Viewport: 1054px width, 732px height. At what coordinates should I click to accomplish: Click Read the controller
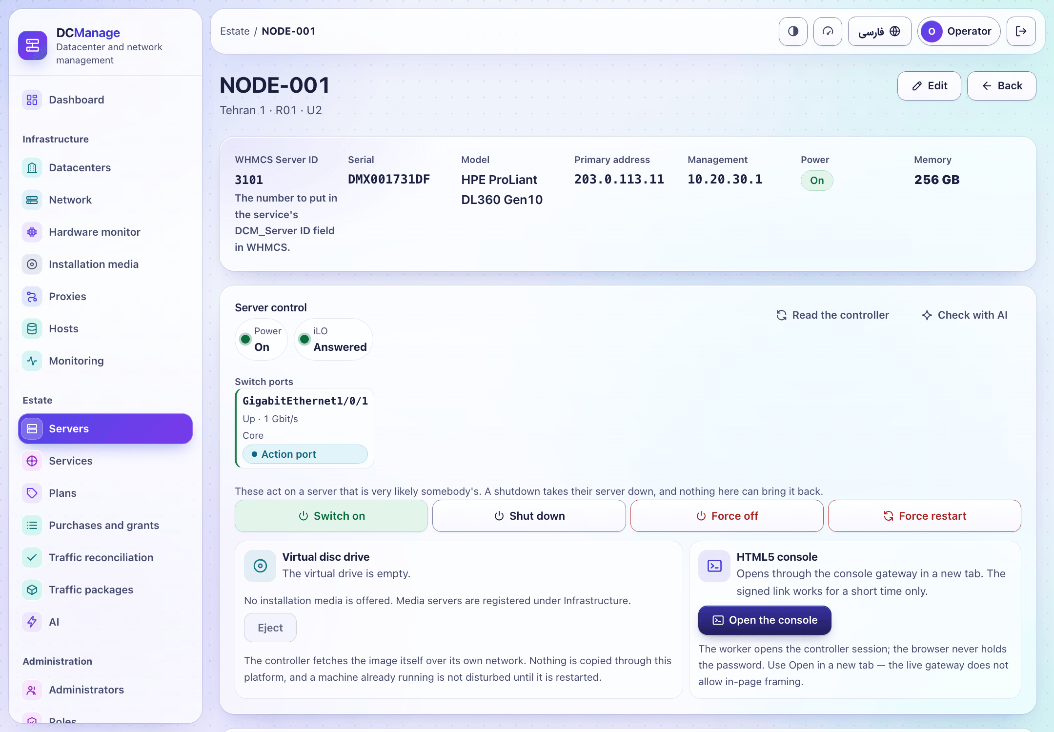(x=832, y=315)
